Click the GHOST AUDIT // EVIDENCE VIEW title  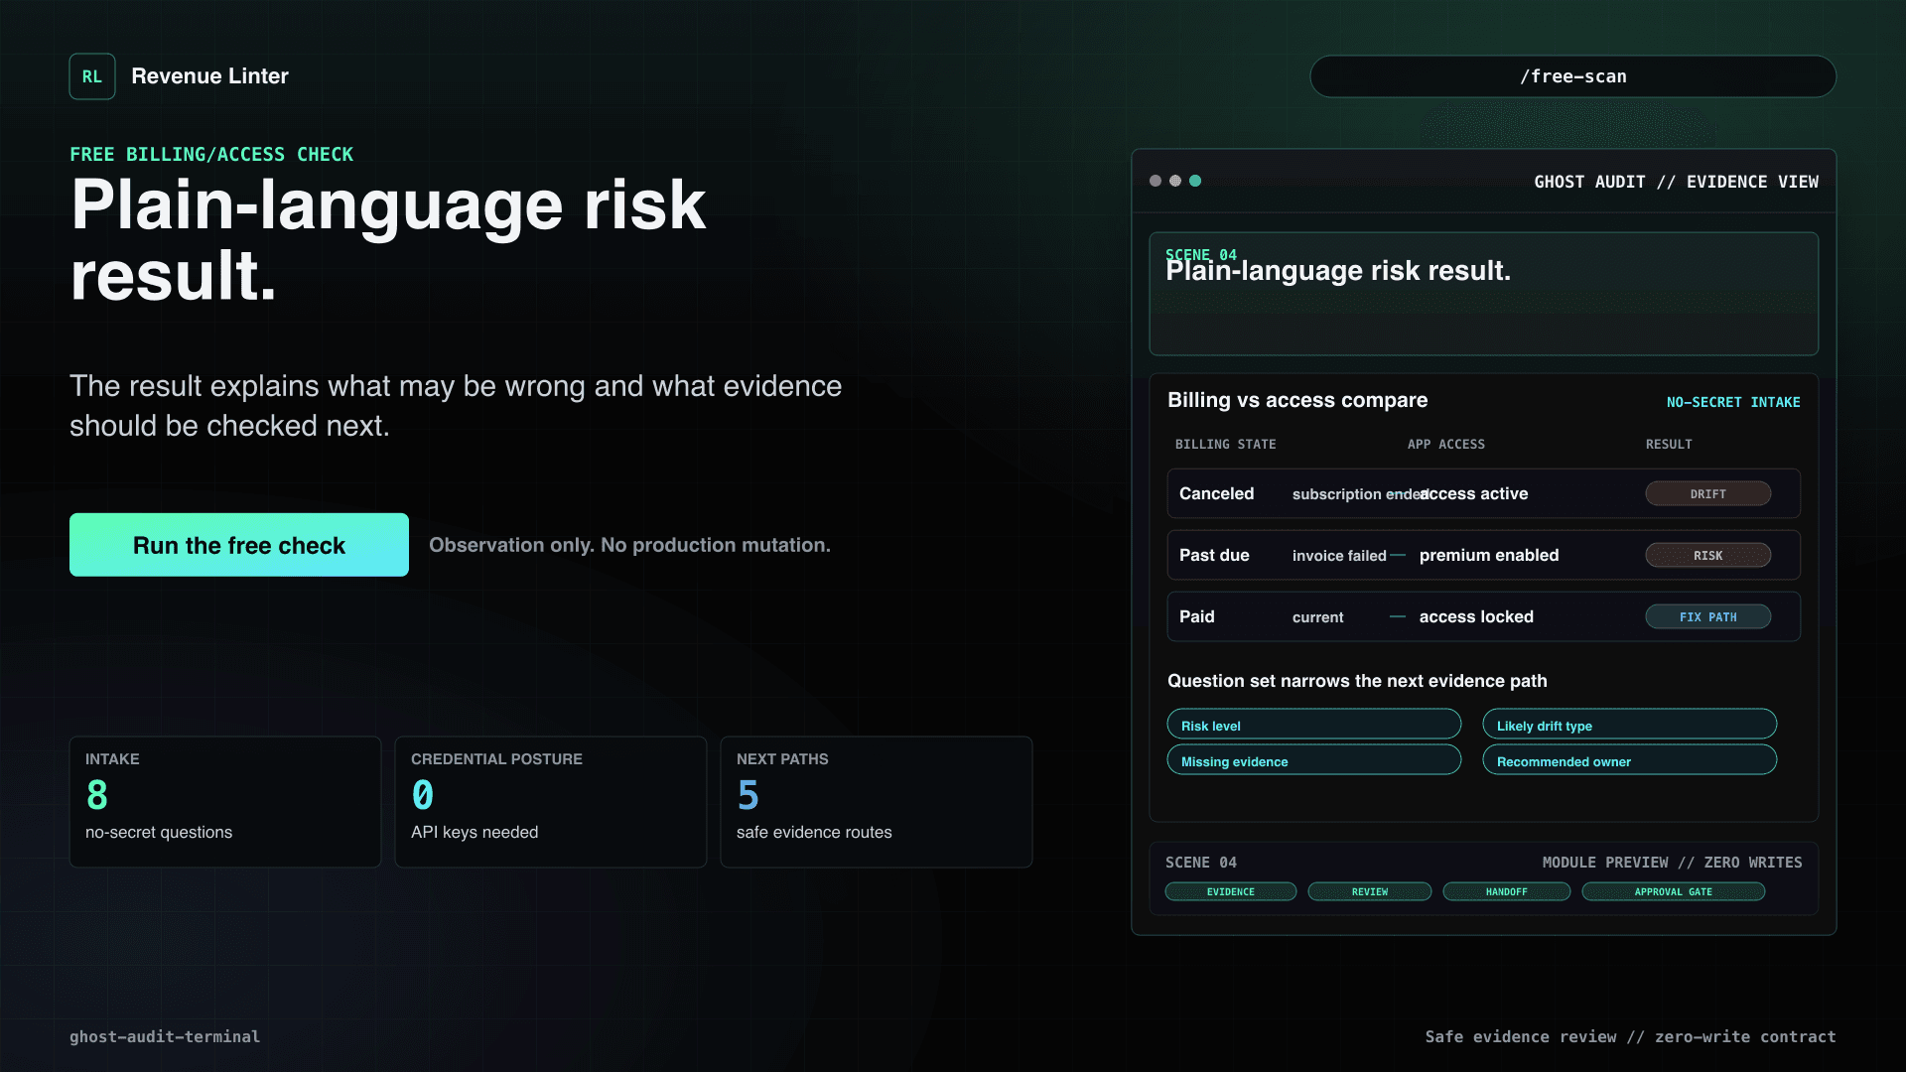point(1676,182)
